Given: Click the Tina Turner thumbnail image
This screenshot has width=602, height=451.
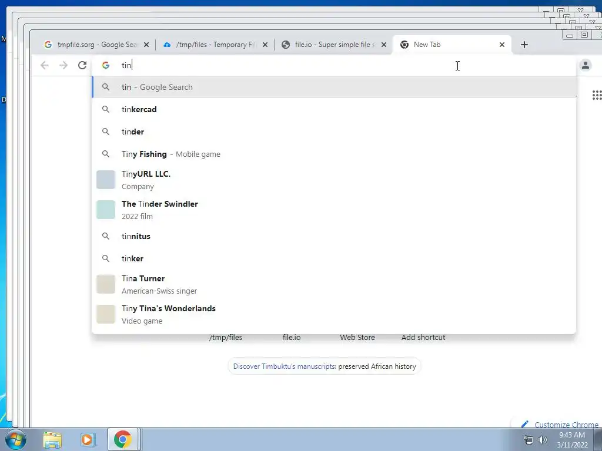Looking at the screenshot, I should [x=106, y=285].
